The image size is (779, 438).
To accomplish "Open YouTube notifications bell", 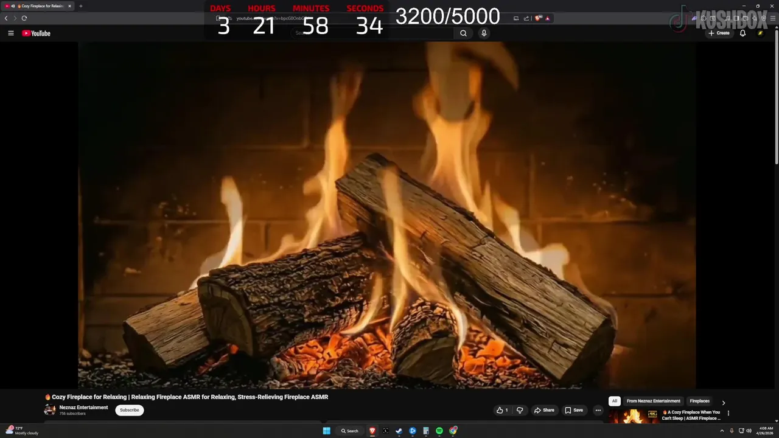I will [742, 33].
